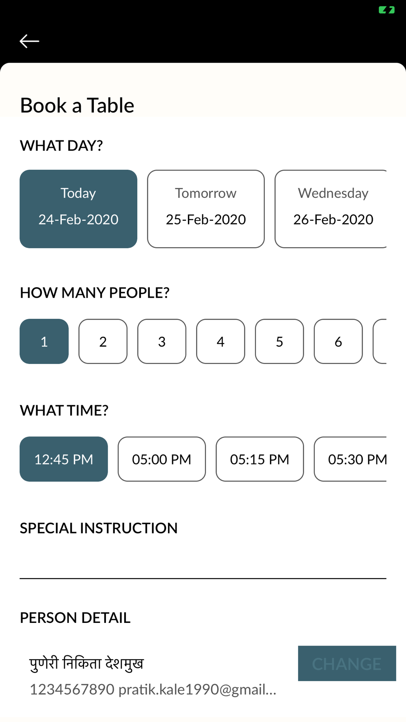Tap the green status indicator icon
The image size is (406, 722).
point(387,10)
